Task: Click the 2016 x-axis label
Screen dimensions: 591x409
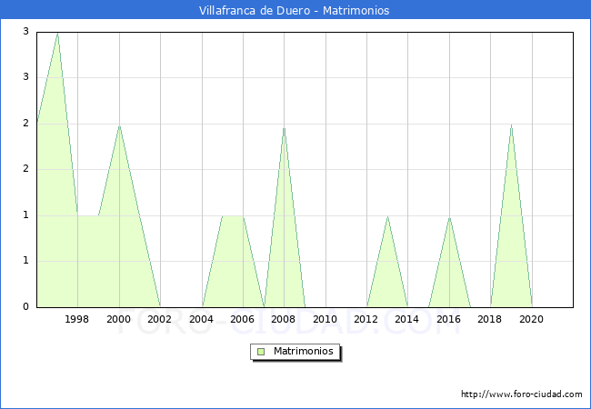Action: pos(448,319)
